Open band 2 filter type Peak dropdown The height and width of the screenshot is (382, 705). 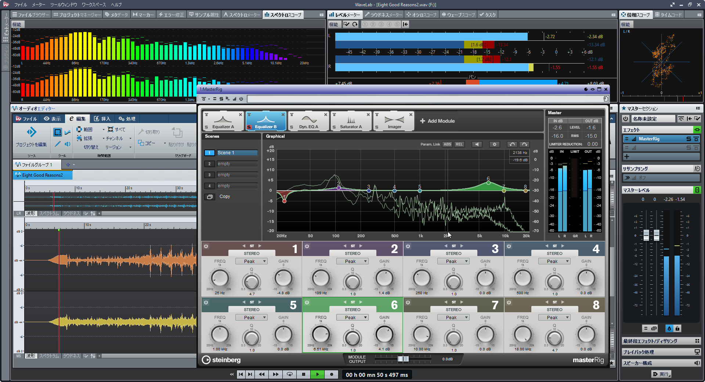click(x=352, y=261)
